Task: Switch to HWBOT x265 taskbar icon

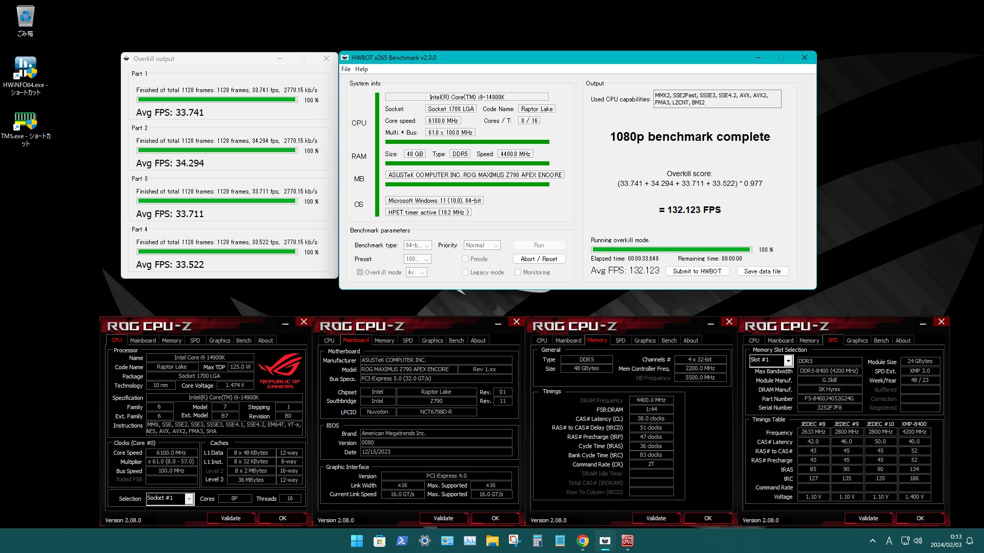Action: click(605, 541)
